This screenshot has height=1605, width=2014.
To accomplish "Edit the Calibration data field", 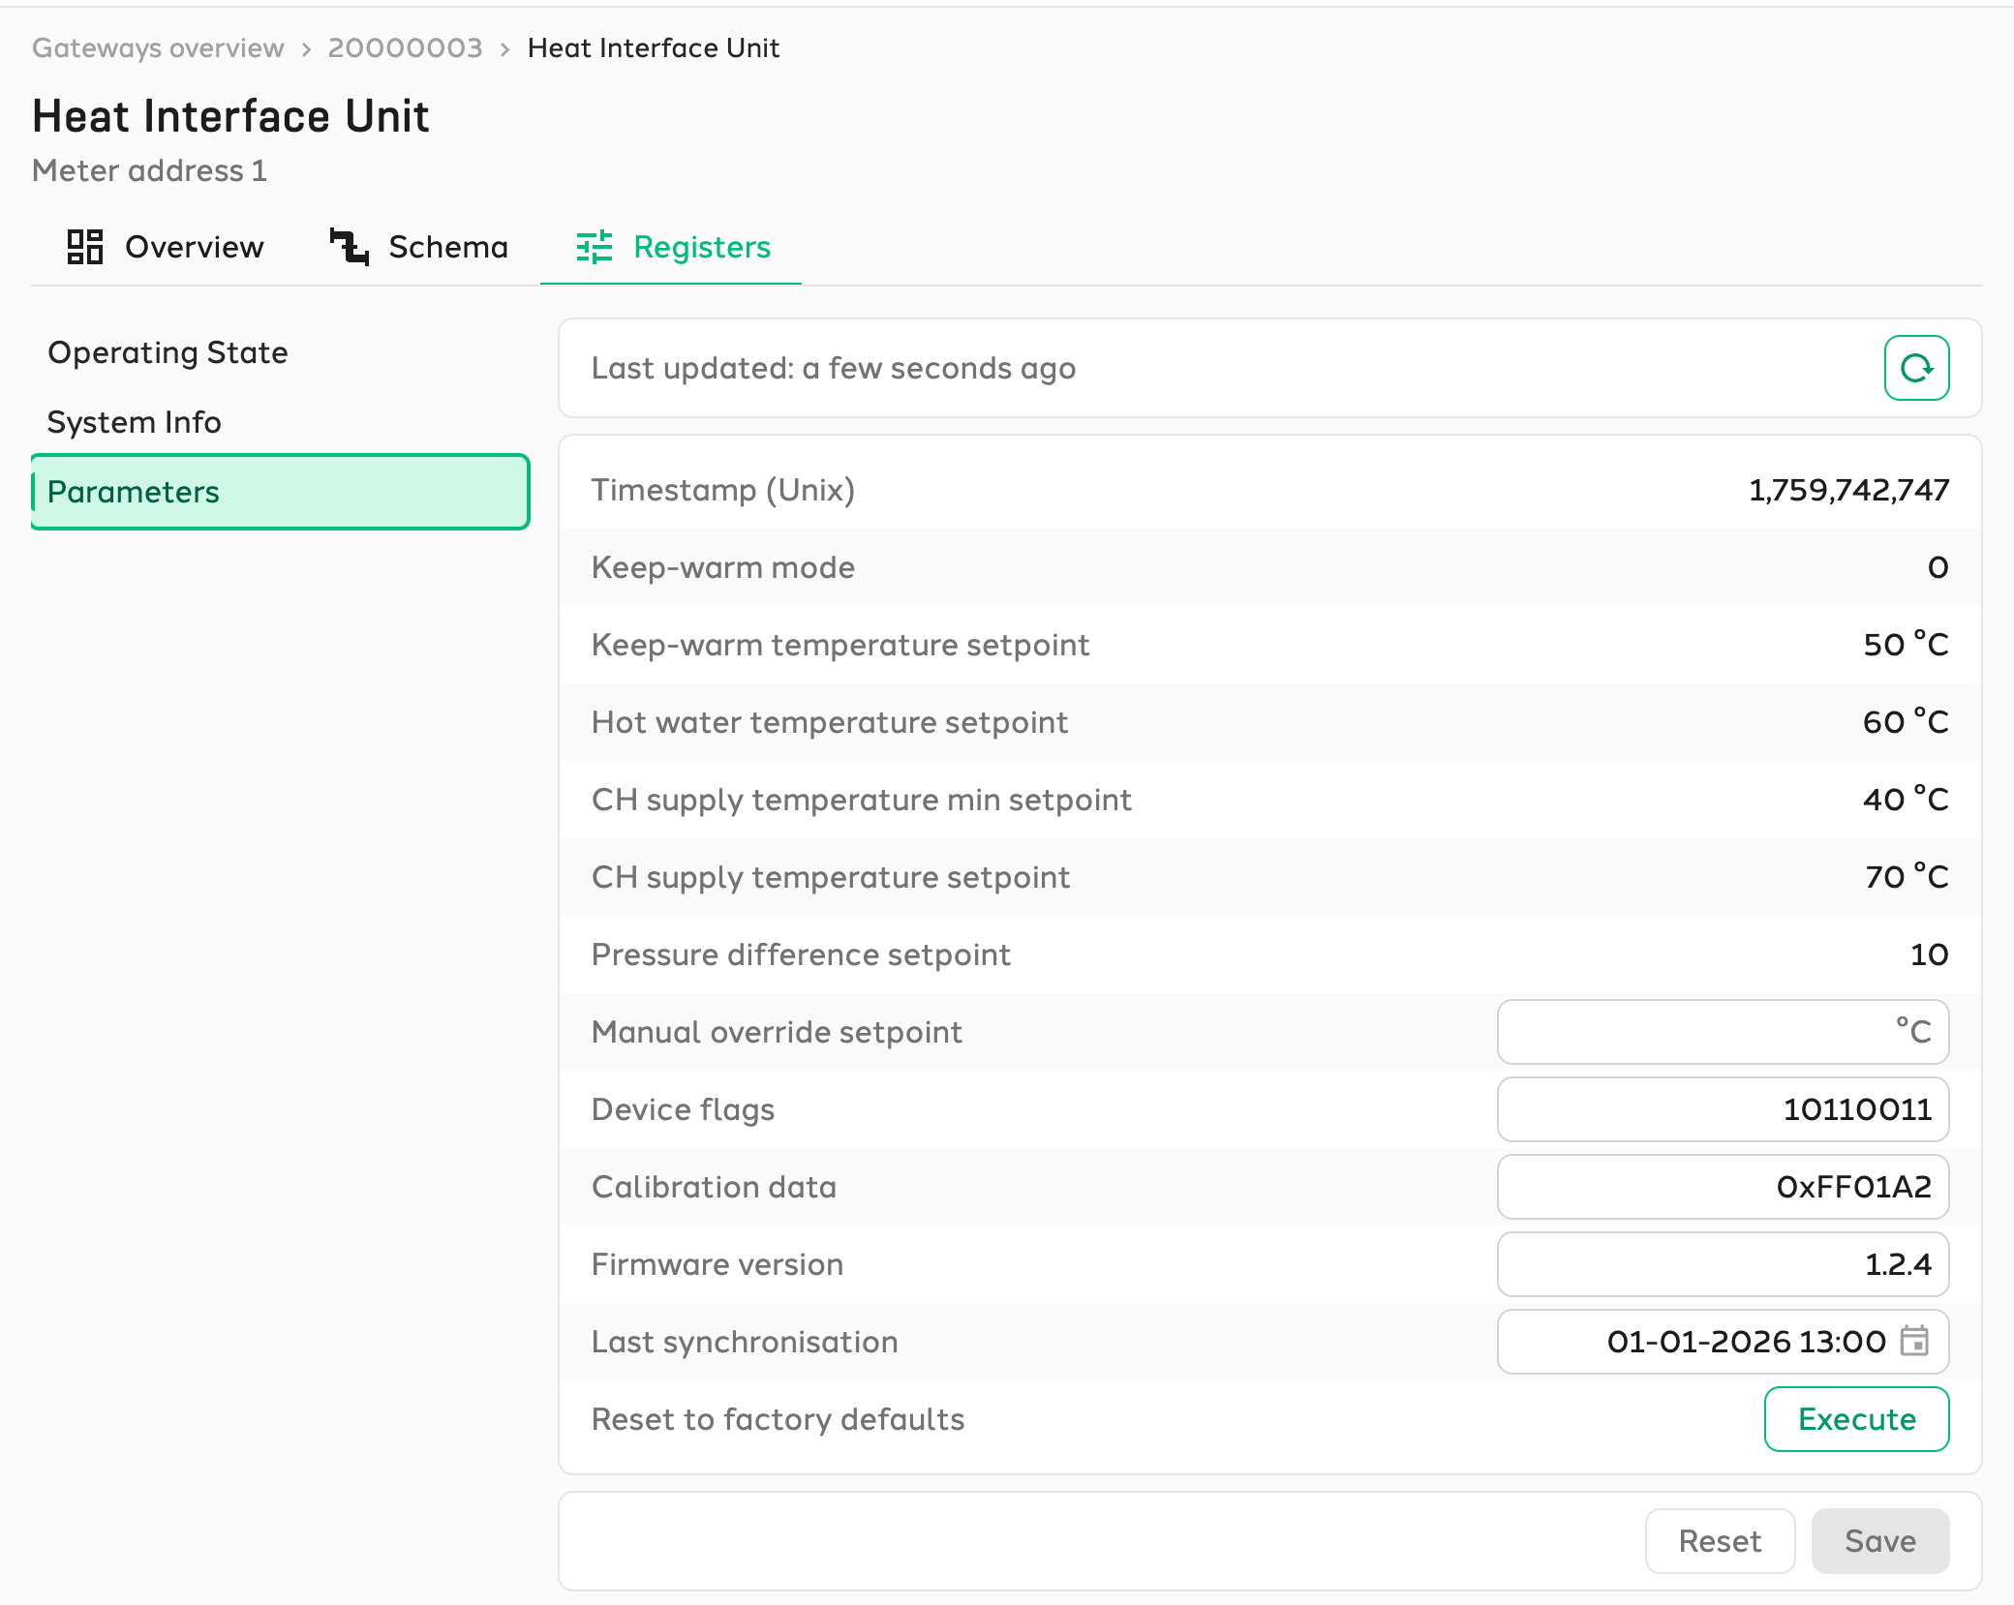I will [1723, 1187].
